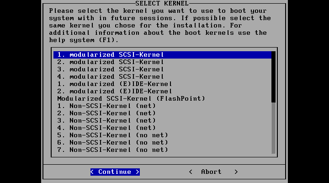This screenshot has height=183, width=329.
Task: Choose '2. modularized (E)IDE-Kernel'
Action: 162,91
